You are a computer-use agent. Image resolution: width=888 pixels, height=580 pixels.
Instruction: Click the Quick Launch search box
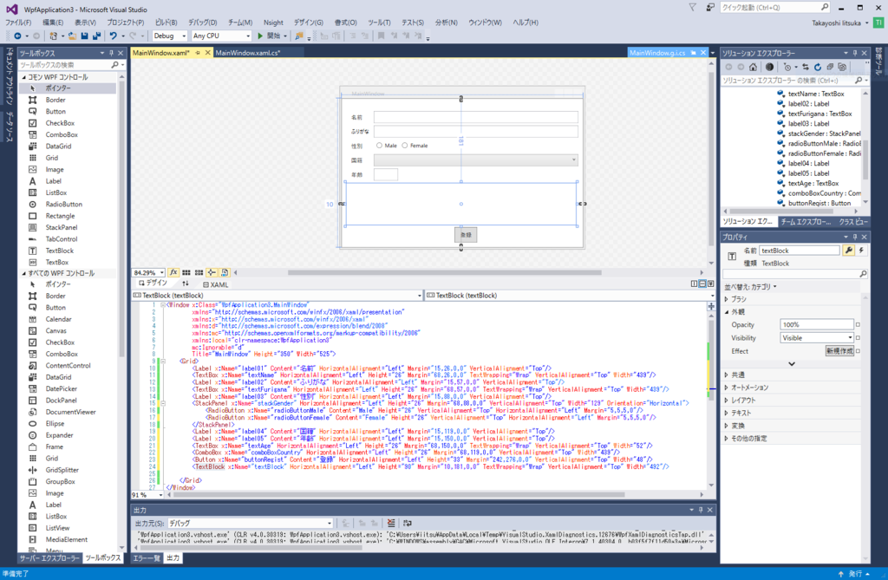(774, 7)
